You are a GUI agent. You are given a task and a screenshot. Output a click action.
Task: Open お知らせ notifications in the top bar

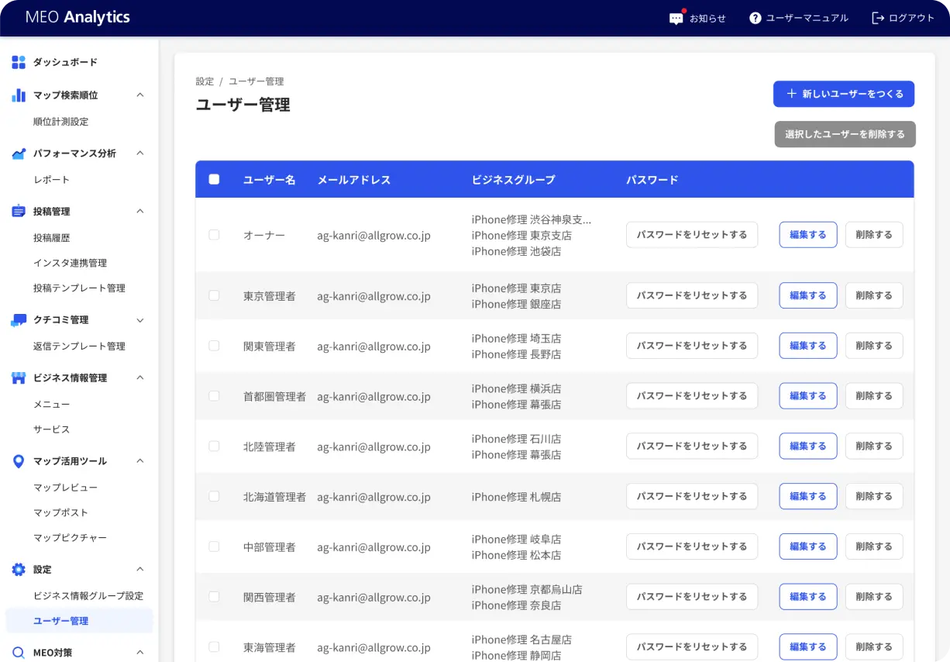[676, 18]
